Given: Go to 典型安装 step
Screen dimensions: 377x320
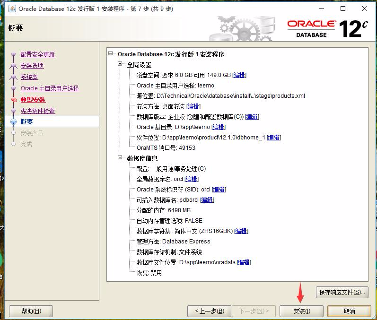Looking at the screenshot, I should [33, 99].
